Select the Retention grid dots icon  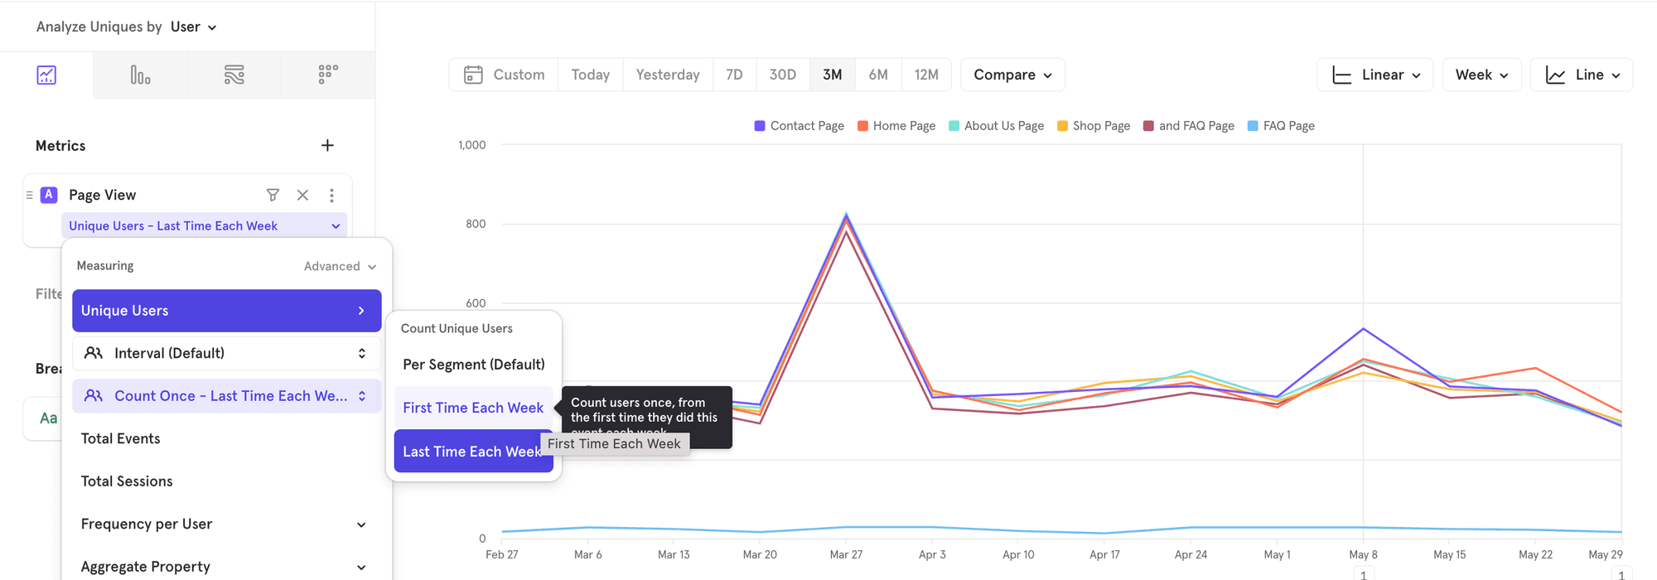(x=328, y=75)
